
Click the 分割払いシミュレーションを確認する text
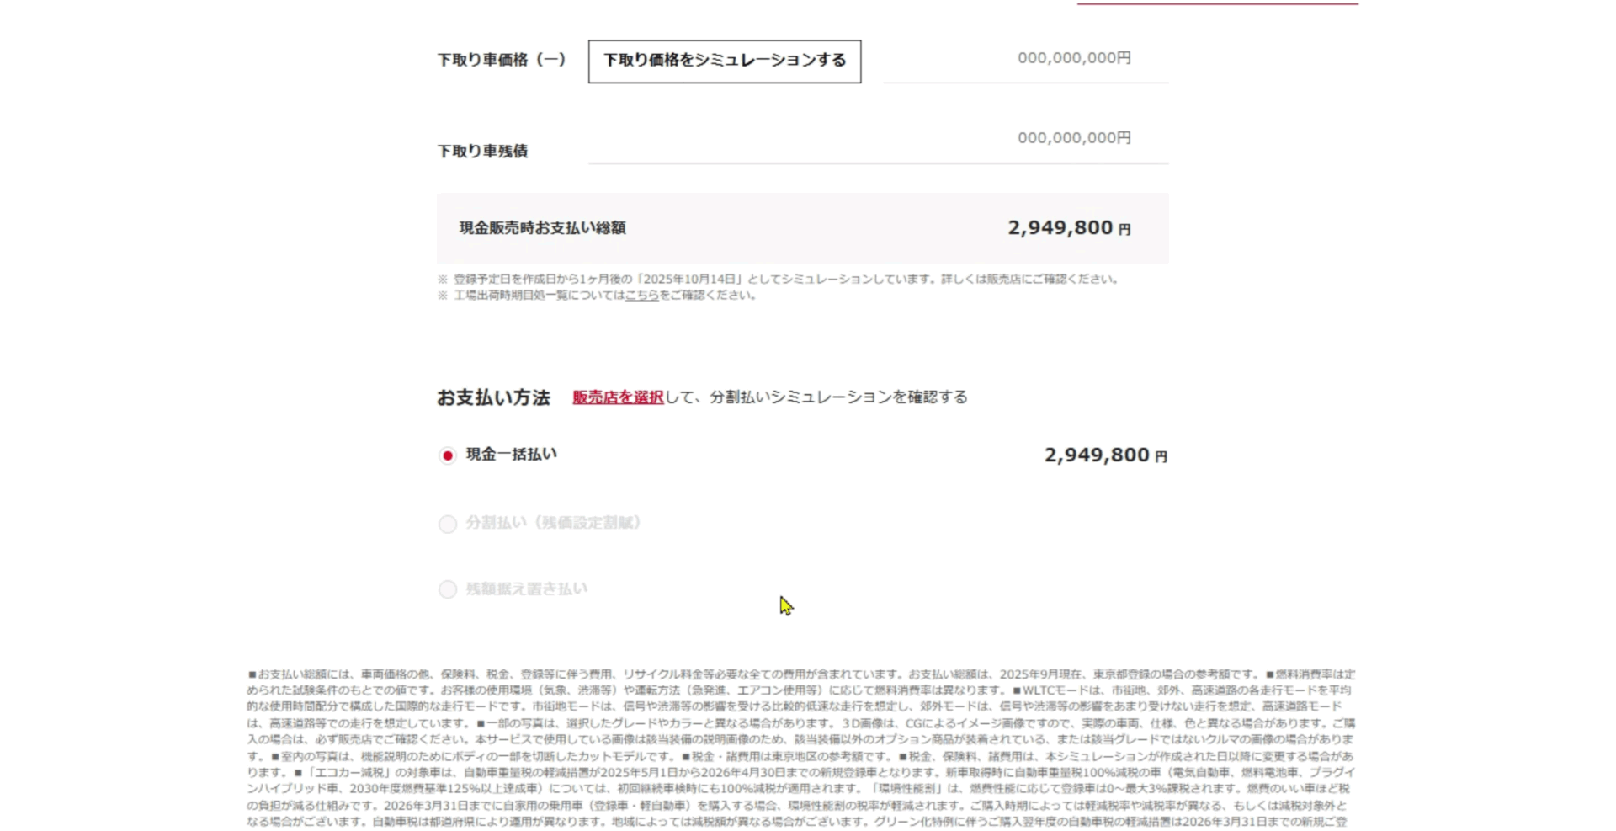click(837, 397)
